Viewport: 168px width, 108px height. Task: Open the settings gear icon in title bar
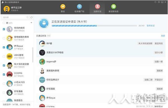tap(159, 2)
